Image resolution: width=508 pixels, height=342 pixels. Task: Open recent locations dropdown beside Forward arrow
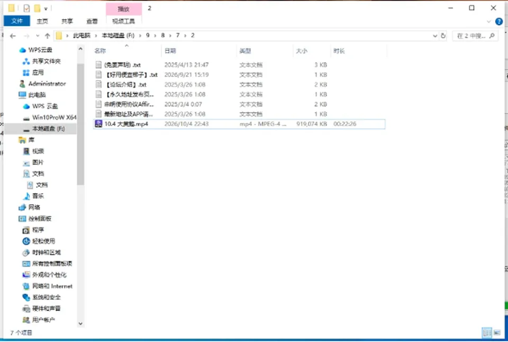pos(38,36)
